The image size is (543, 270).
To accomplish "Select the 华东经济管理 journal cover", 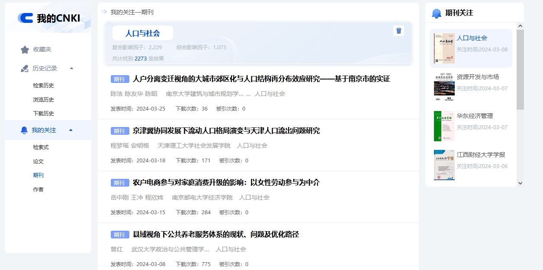I will tap(444, 126).
